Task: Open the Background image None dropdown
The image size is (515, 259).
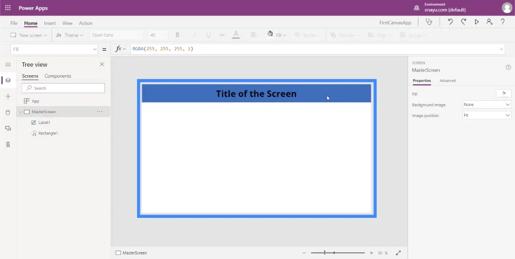Action: 487,105
